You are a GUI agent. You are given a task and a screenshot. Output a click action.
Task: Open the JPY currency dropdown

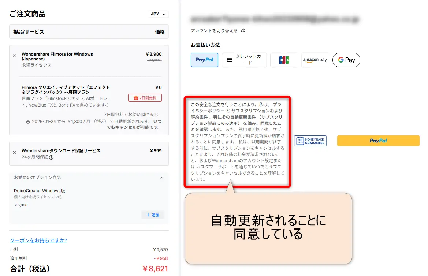point(158,14)
